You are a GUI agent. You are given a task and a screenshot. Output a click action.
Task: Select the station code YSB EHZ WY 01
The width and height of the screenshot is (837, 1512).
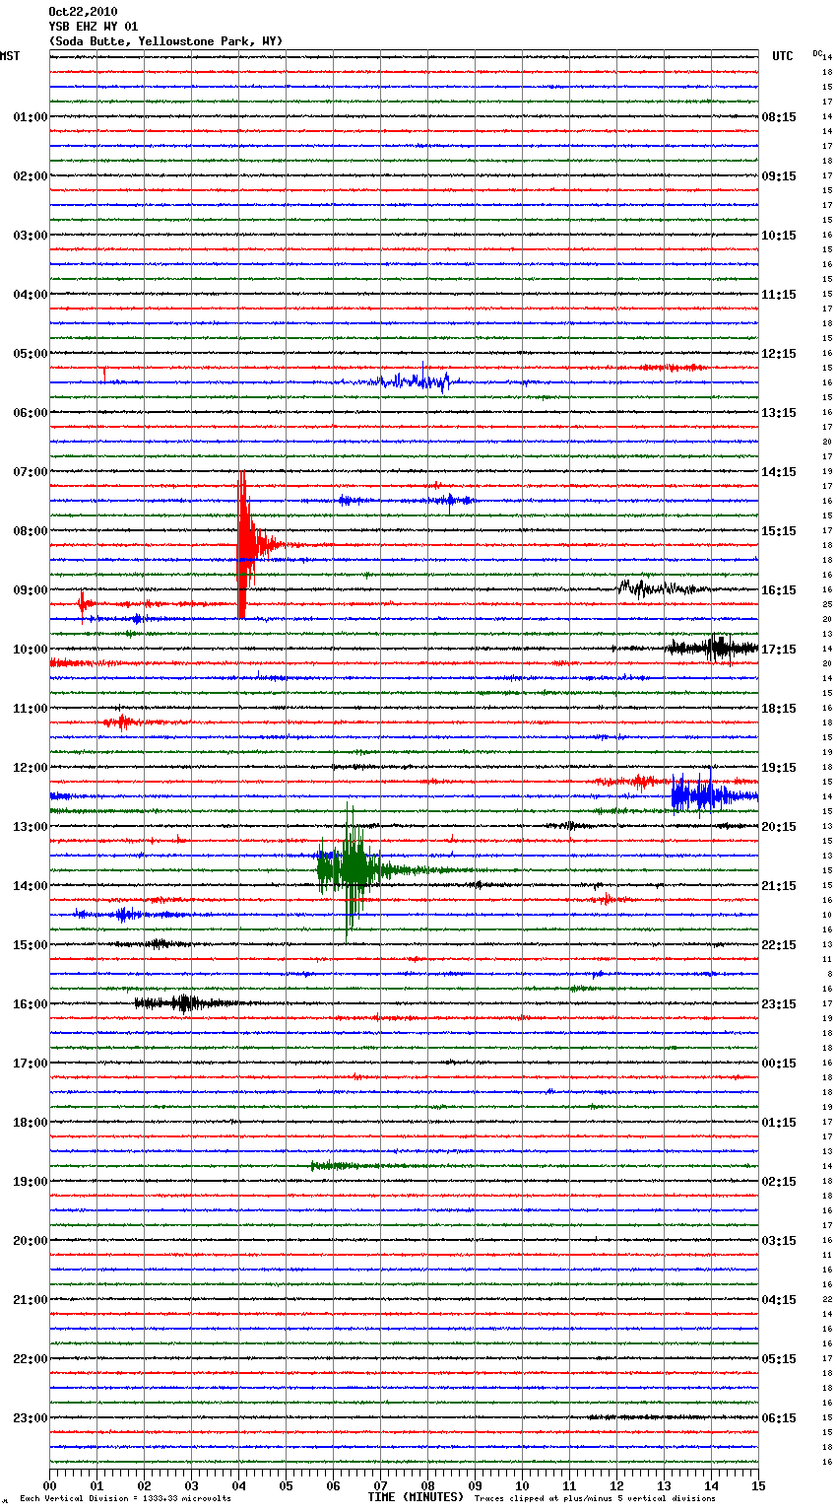pos(94,27)
